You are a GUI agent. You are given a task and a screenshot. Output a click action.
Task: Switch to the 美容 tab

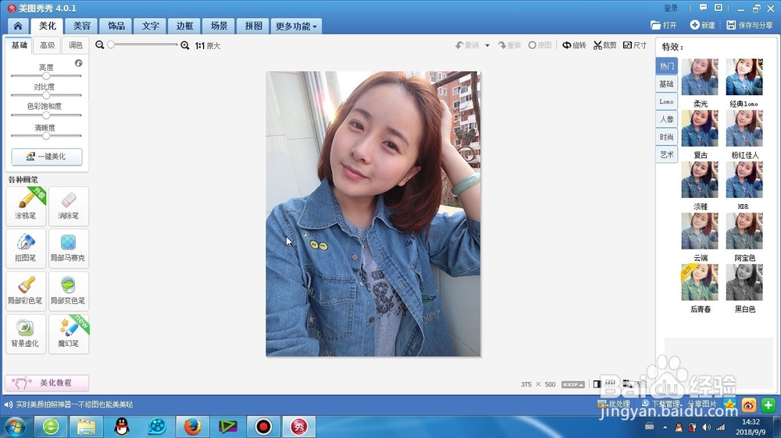pos(82,26)
